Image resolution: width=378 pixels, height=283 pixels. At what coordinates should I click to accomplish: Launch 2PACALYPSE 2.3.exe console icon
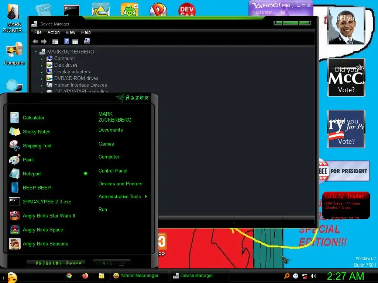coord(14,202)
